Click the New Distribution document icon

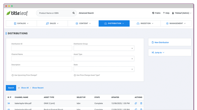point(153,42)
